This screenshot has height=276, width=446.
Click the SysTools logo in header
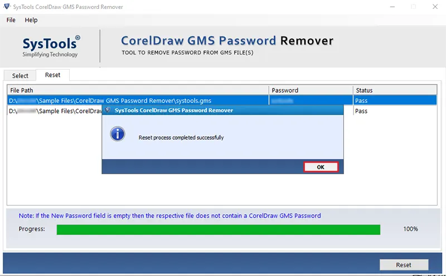51,46
